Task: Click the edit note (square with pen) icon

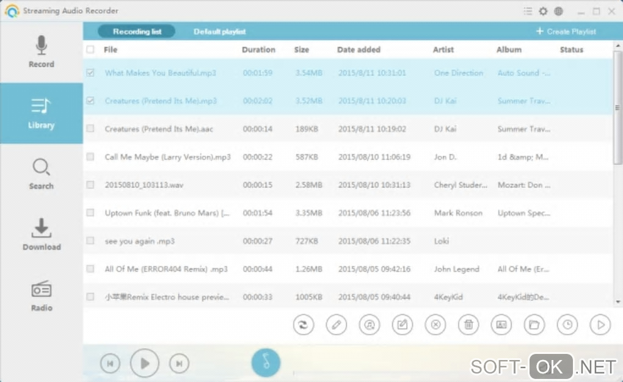Action: coord(402,325)
